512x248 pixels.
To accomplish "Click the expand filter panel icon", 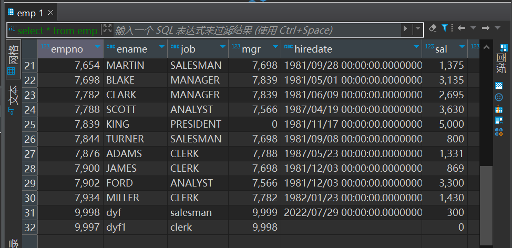I will (107, 28).
